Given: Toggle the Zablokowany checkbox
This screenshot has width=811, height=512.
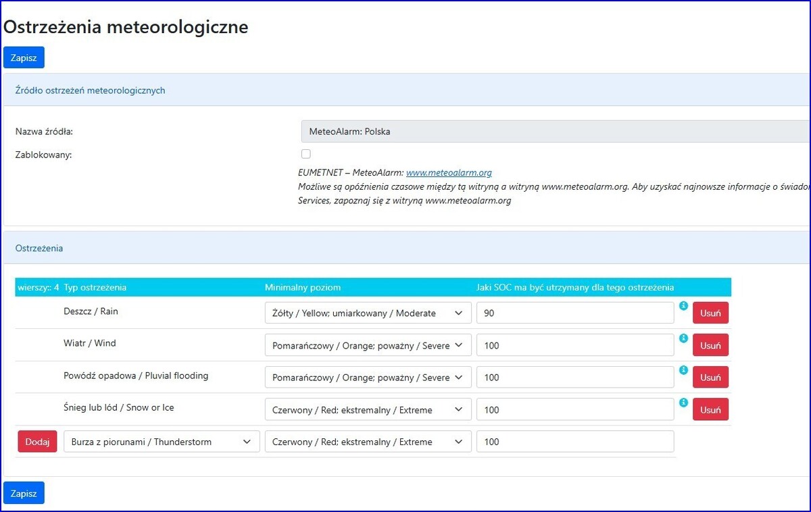Looking at the screenshot, I should coord(306,154).
